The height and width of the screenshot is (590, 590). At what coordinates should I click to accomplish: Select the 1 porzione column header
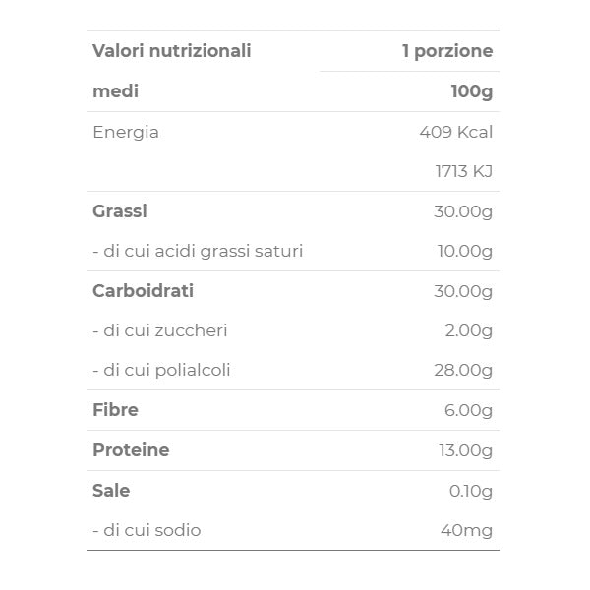point(446,51)
